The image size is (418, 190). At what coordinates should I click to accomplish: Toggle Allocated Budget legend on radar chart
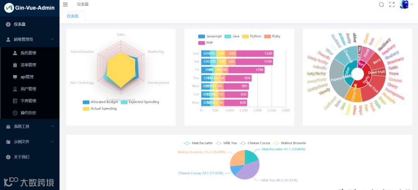coord(100,102)
